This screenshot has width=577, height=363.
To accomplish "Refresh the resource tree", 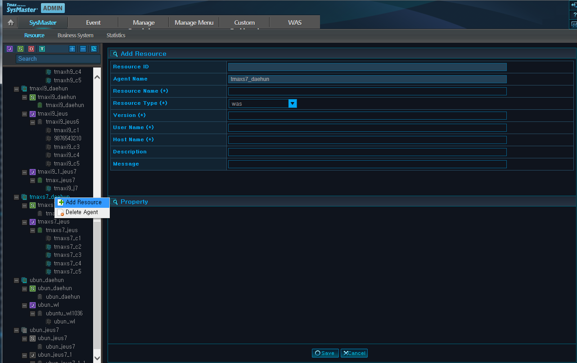I will pos(94,49).
